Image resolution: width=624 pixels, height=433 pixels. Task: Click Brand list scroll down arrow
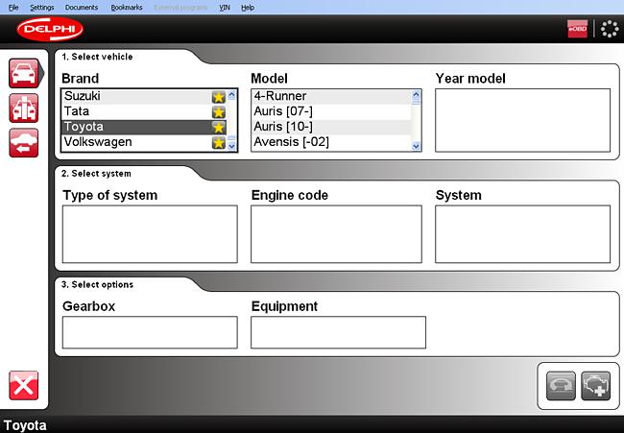(231, 146)
